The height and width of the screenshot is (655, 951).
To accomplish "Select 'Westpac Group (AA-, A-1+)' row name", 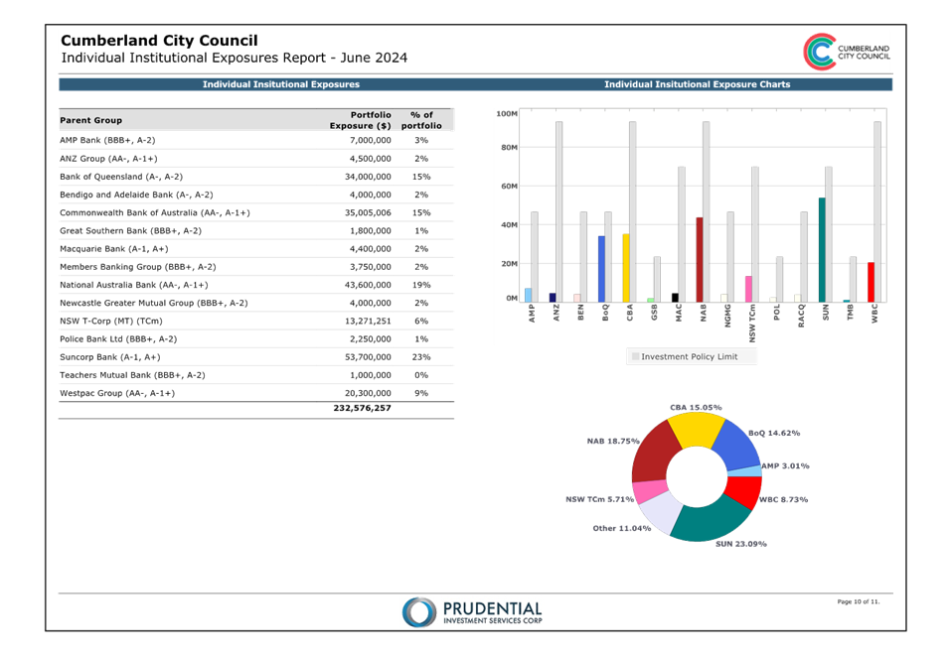I will (x=117, y=393).
